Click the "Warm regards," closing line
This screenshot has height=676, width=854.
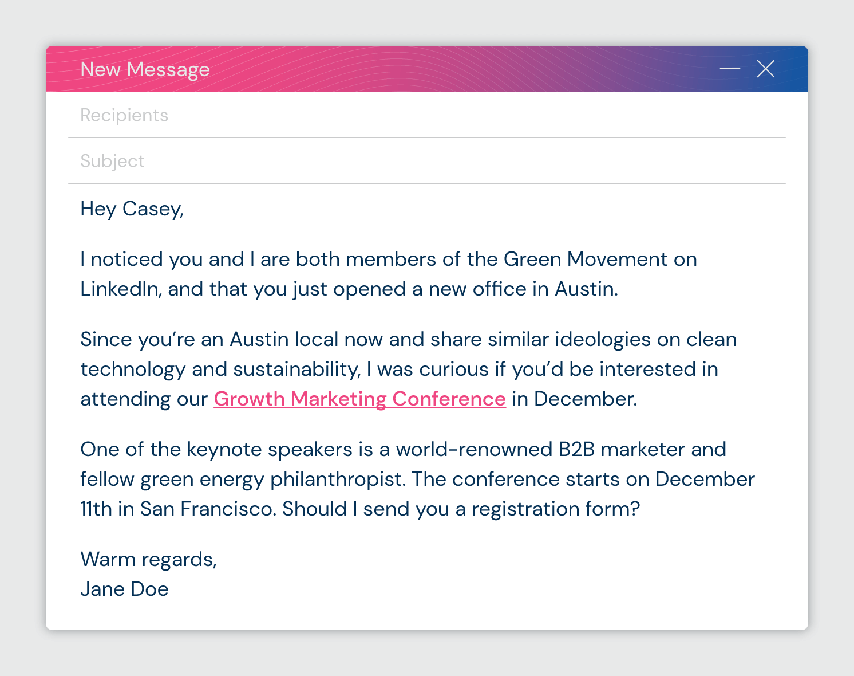tap(148, 560)
